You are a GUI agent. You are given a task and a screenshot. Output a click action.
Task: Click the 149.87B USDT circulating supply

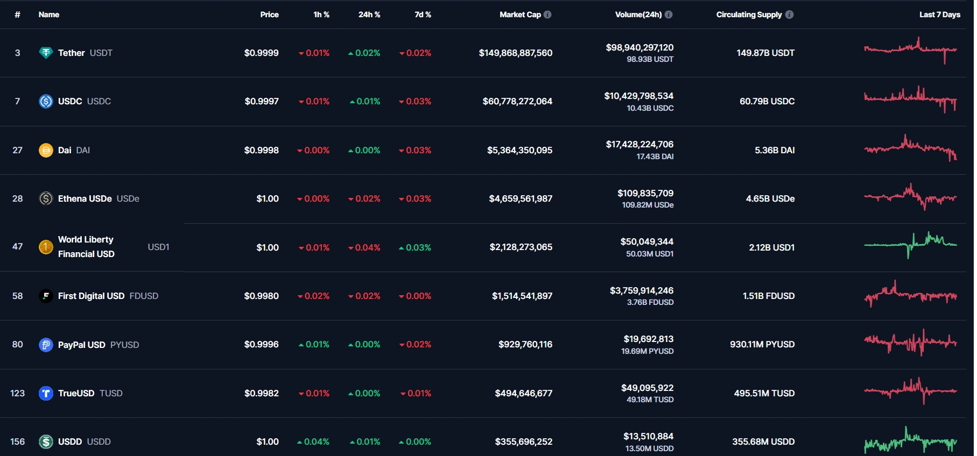pos(765,53)
